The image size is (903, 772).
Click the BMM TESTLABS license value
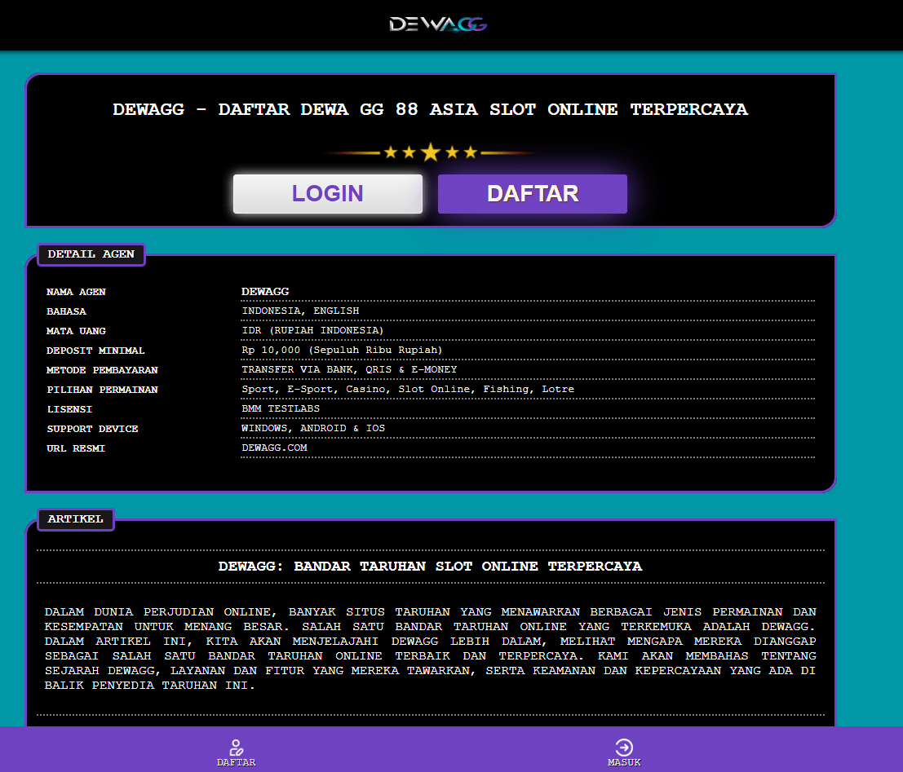click(281, 408)
